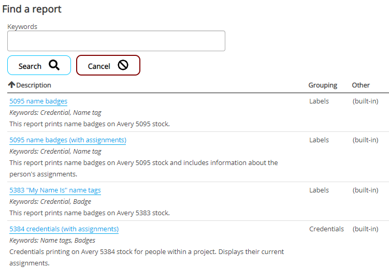Focus the Keywords text field
Image resolution: width=389 pixels, height=268 pixels.
click(x=116, y=41)
